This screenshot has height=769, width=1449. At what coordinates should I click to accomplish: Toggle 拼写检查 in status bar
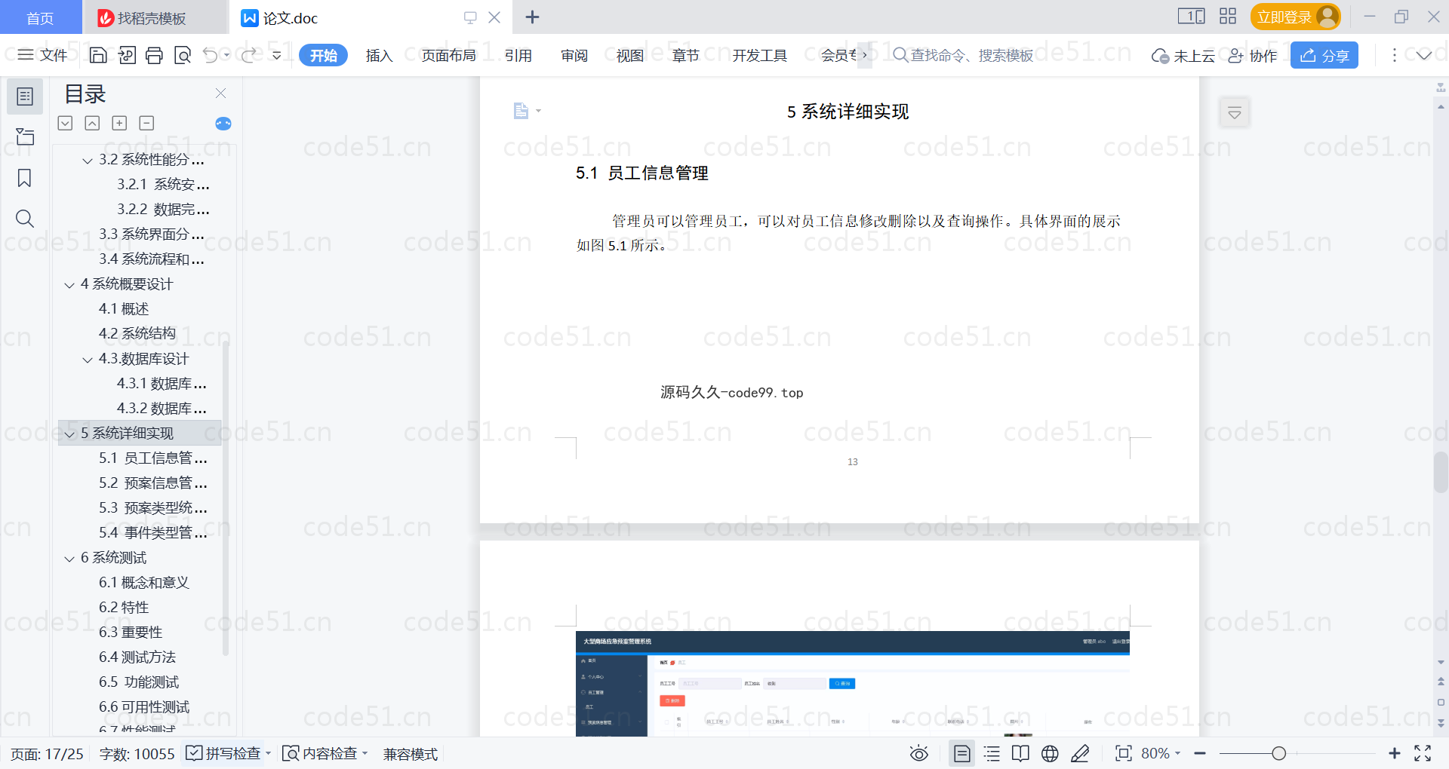pyautogui.click(x=223, y=753)
